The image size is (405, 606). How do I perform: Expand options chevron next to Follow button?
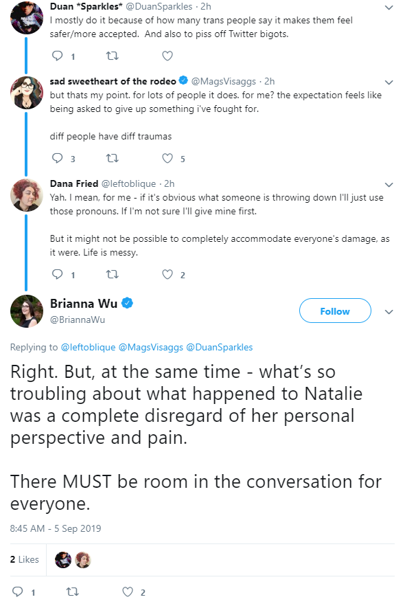click(389, 311)
